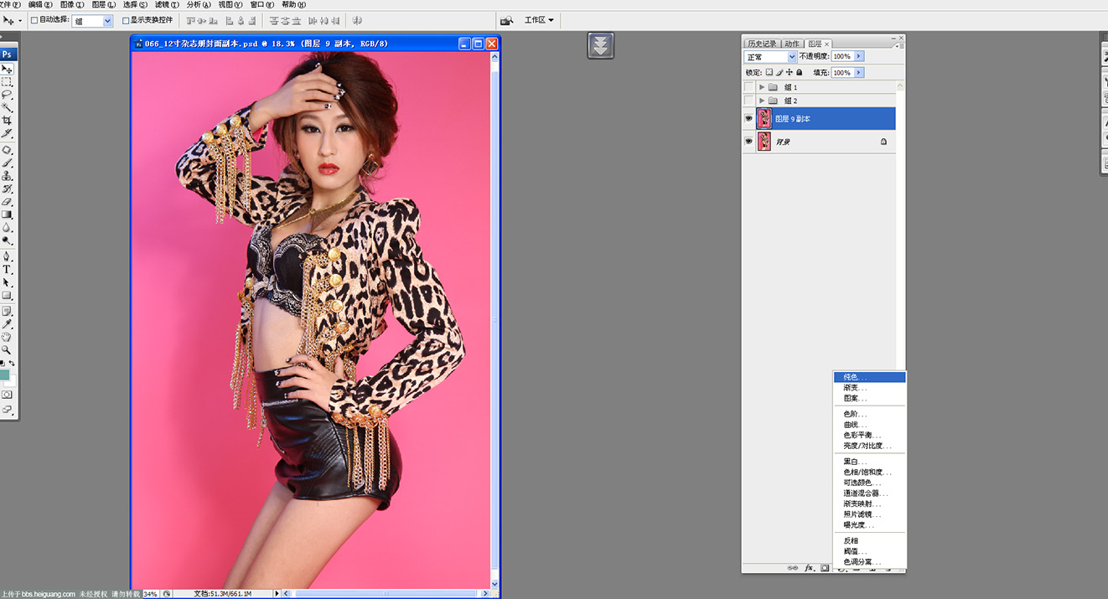Select the Zoom tool
1108x599 pixels.
point(7,349)
